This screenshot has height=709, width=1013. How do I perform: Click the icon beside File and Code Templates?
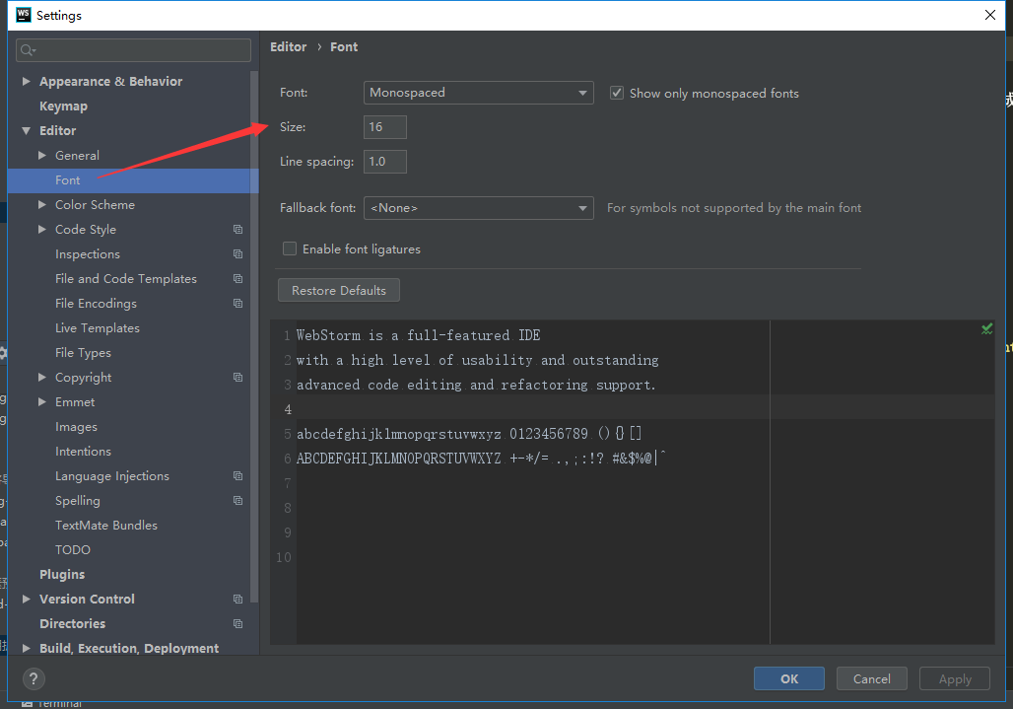coord(237,278)
